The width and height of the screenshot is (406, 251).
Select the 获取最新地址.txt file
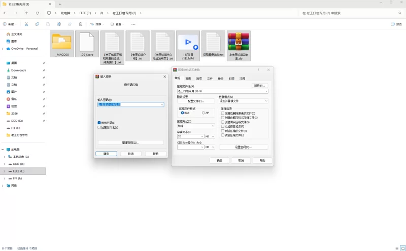coord(213,44)
